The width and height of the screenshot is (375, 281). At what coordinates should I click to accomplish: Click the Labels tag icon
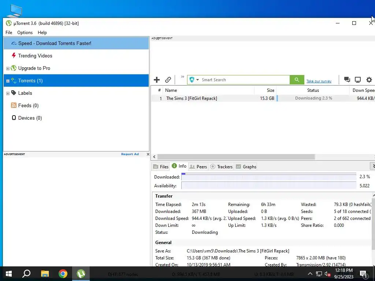point(14,93)
